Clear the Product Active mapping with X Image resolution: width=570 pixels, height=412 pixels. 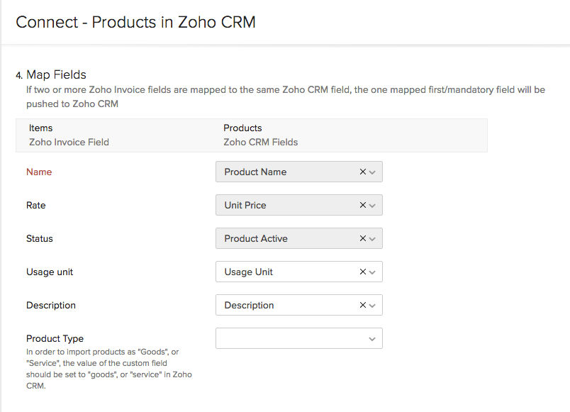tap(363, 238)
